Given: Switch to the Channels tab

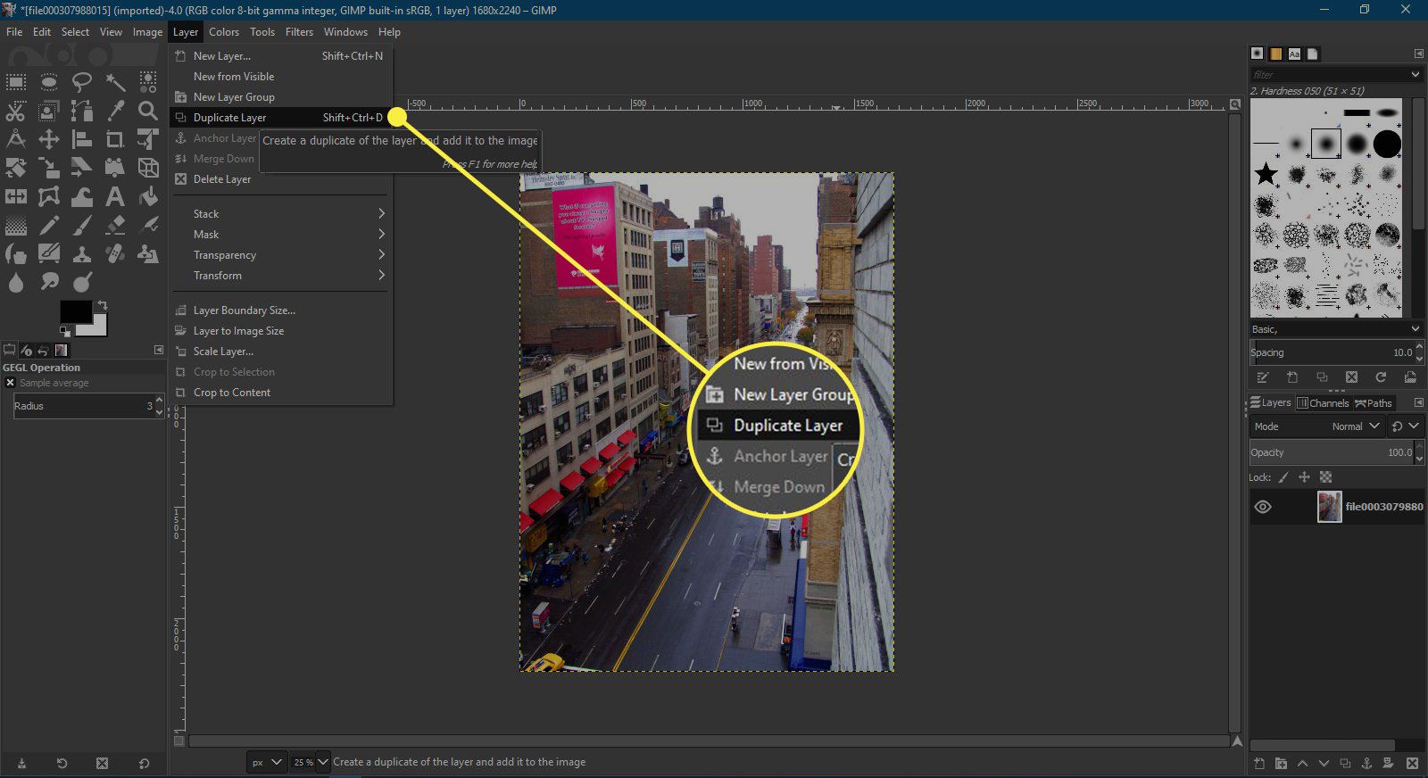Looking at the screenshot, I should [1323, 403].
